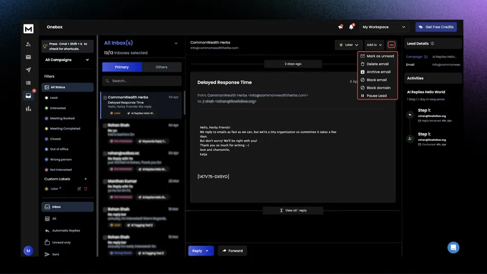Open the Onebox inbox sidebar icon
Image resolution: width=487 pixels, height=274 pixels.
point(28,96)
